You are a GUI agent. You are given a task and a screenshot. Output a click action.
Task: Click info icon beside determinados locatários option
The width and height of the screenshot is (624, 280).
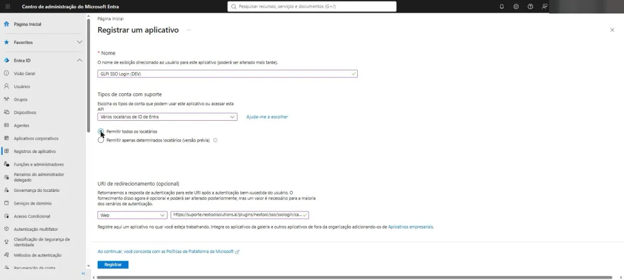215,140
